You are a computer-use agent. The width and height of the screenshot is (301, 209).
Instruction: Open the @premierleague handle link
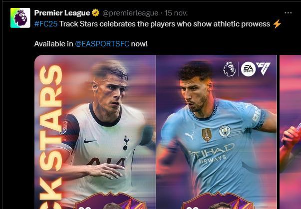point(130,13)
